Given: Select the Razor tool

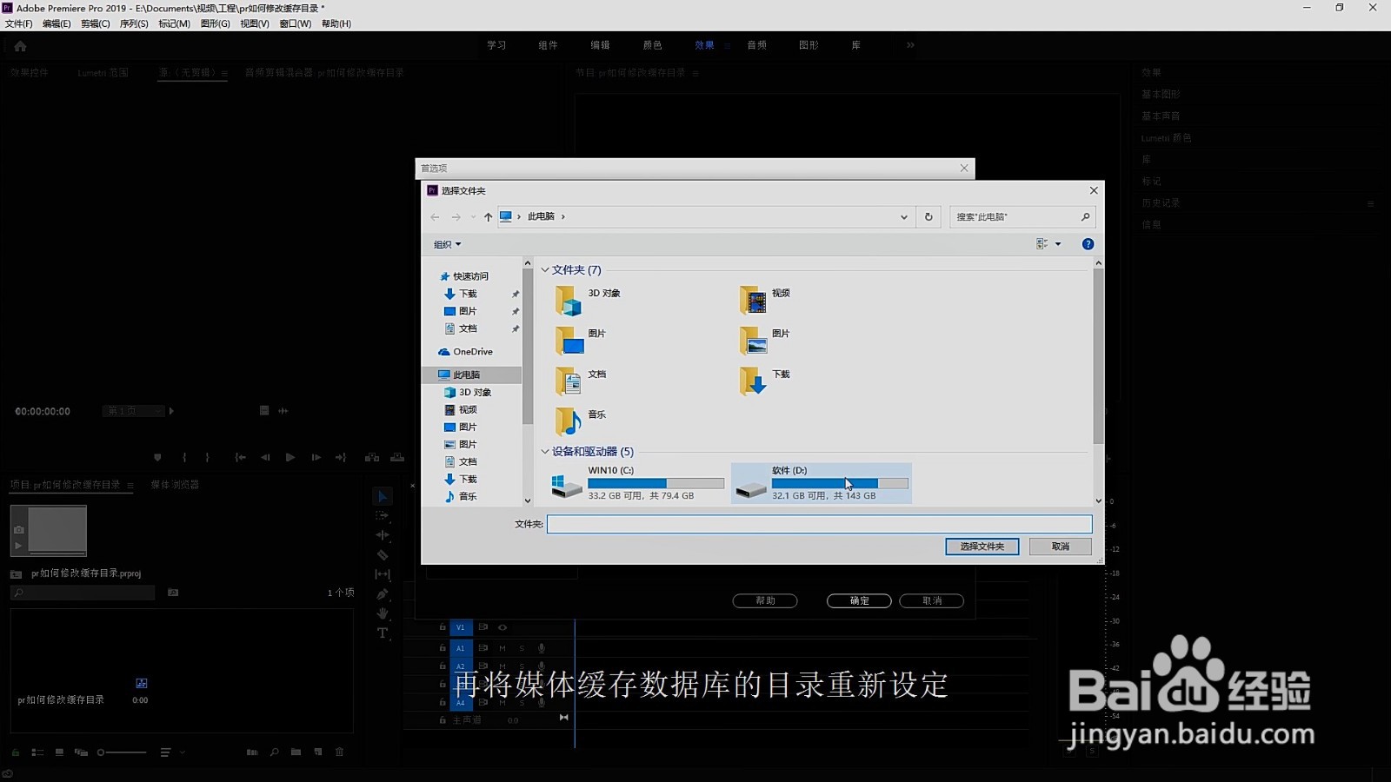Looking at the screenshot, I should point(383,554).
